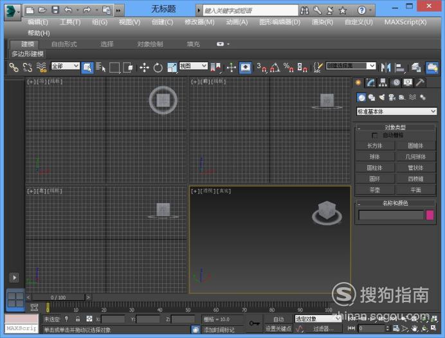Click the magenta object color swatch
445x338 pixels.
[430, 215]
